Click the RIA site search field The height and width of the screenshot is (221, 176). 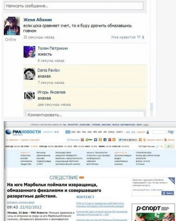pos(159,132)
